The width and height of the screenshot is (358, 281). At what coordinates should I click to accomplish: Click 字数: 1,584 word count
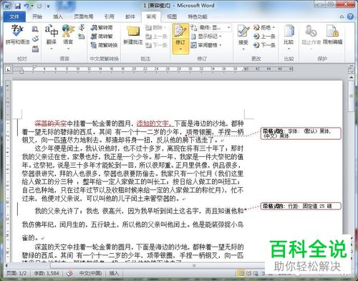click(47, 273)
